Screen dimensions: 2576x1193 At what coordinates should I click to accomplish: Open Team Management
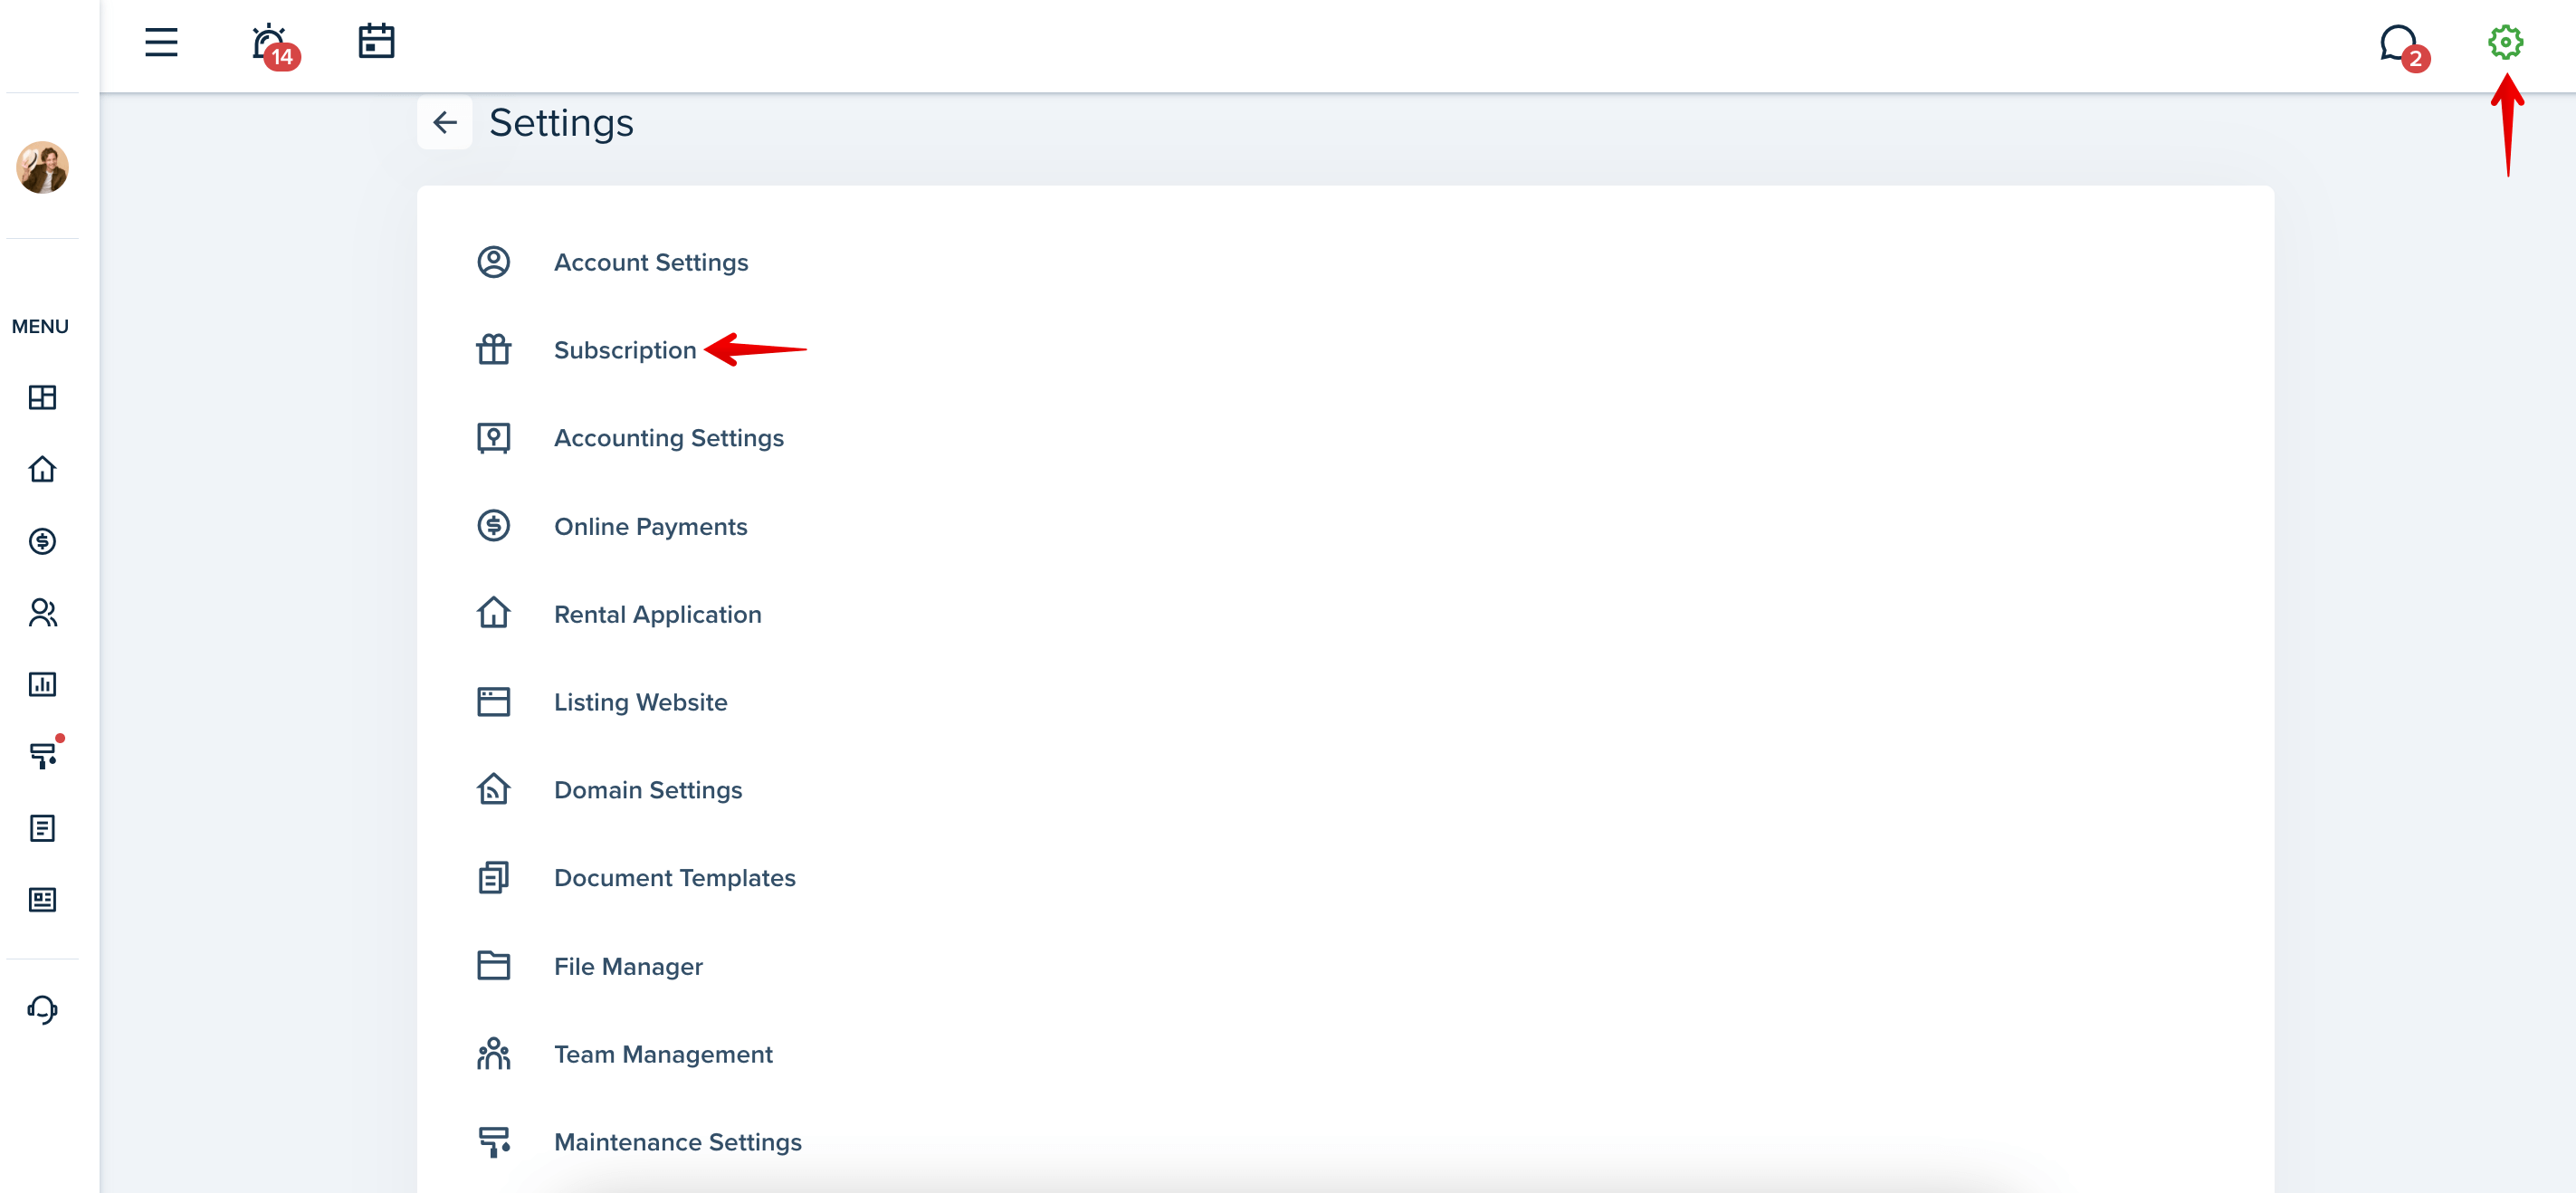[663, 1055]
